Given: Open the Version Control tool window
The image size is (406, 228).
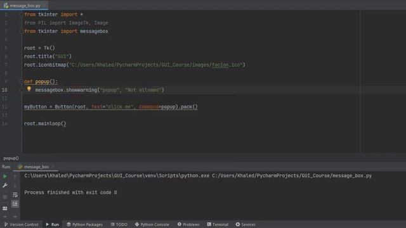Looking at the screenshot, I should click(21, 224).
